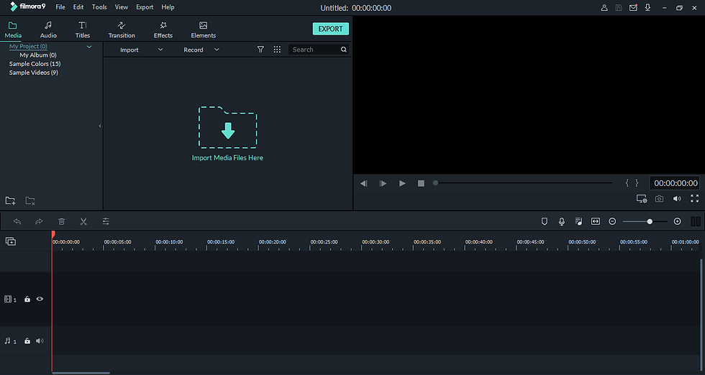705x375 pixels.
Task: Switch to the Transition tab
Action: (122, 29)
